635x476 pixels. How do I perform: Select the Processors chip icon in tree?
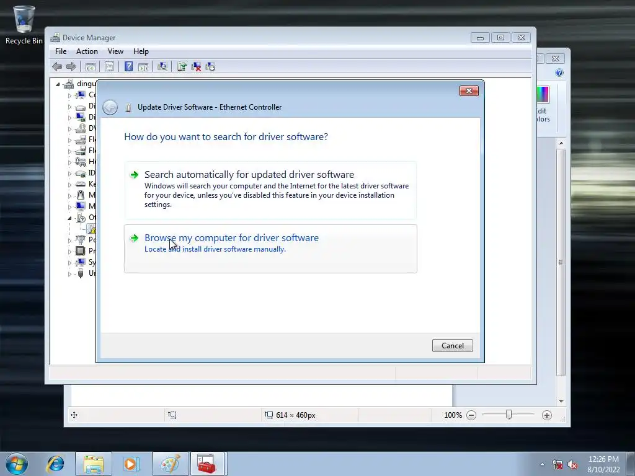tap(81, 250)
